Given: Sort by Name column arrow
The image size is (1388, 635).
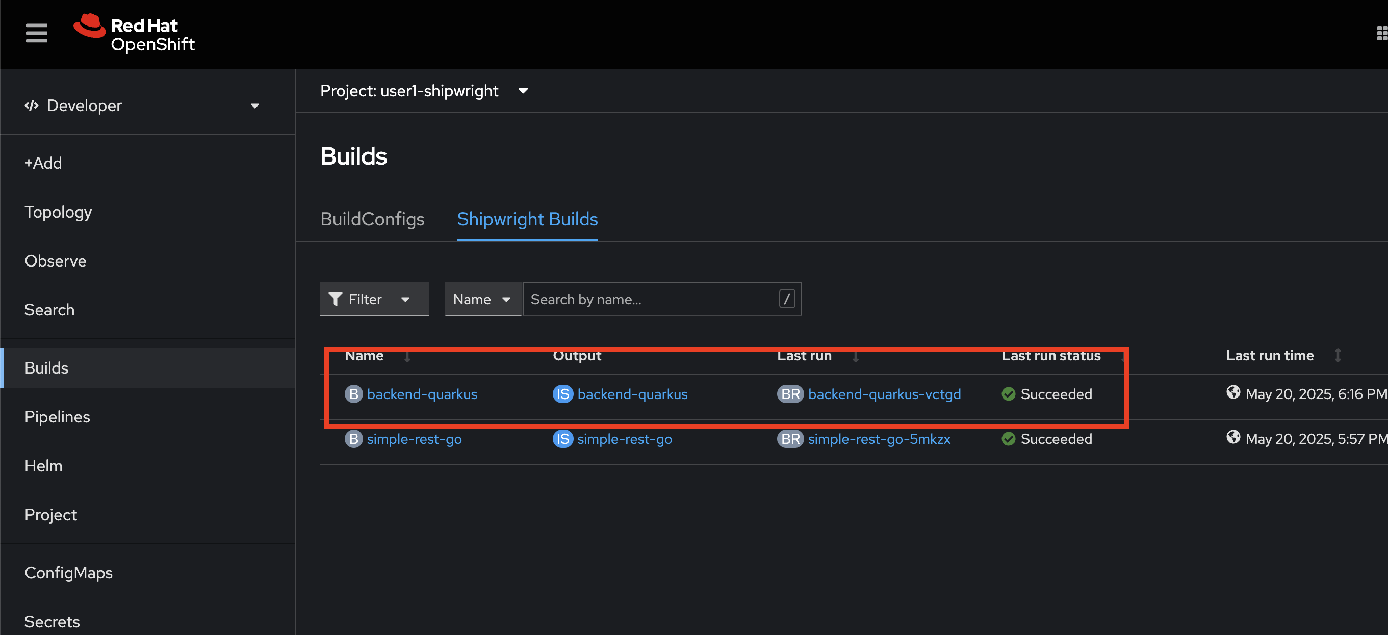Looking at the screenshot, I should pos(407,356).
